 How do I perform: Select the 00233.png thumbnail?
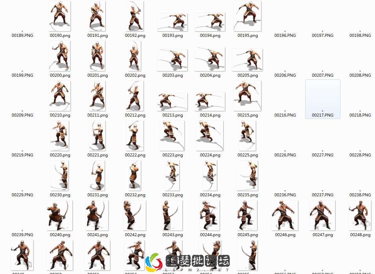pyautogui.click(x=172, y=176)
